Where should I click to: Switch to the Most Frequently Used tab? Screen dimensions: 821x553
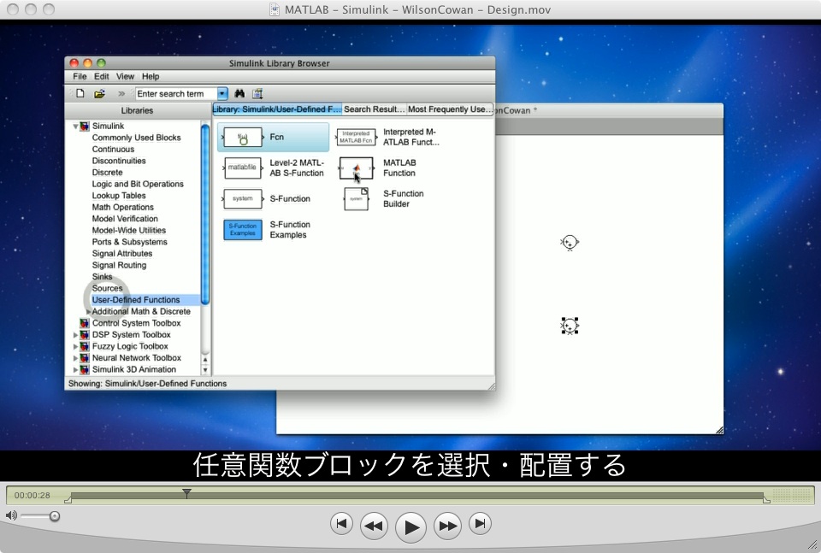[x=450, y=109]
